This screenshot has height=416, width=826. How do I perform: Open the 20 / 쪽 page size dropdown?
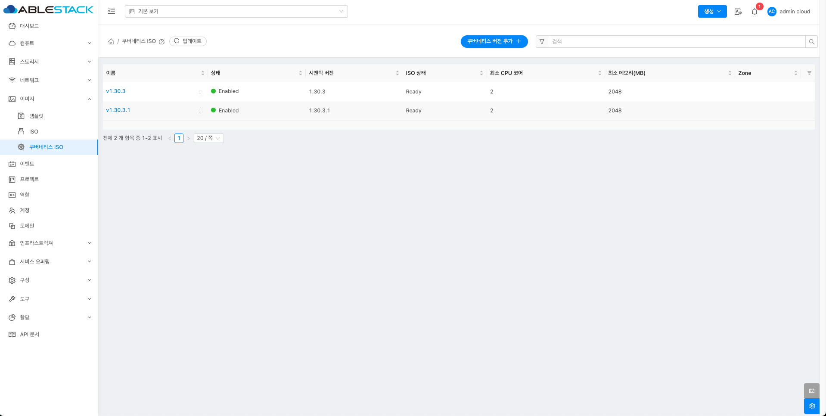[208, 138]
